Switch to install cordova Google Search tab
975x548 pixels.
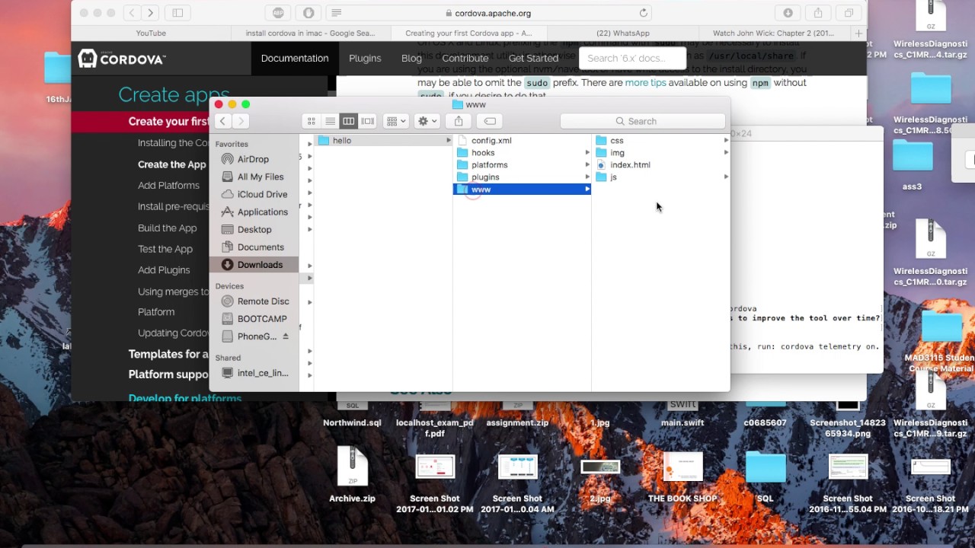point(310,33)
